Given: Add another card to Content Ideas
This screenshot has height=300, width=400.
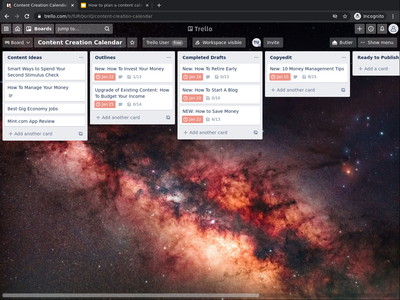Looking at the screenshot, I should point(41,134).
